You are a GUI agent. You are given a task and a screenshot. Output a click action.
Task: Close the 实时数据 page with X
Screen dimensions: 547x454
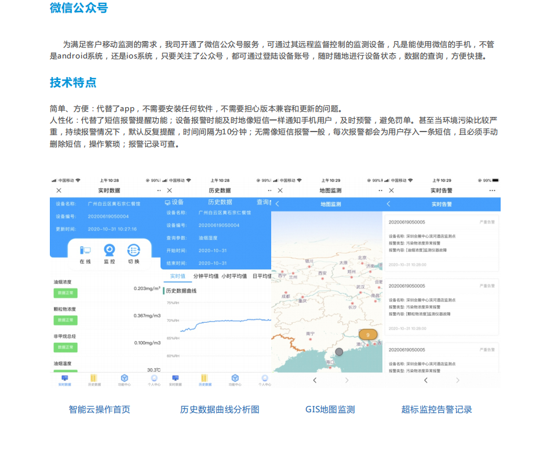[59, 191]
